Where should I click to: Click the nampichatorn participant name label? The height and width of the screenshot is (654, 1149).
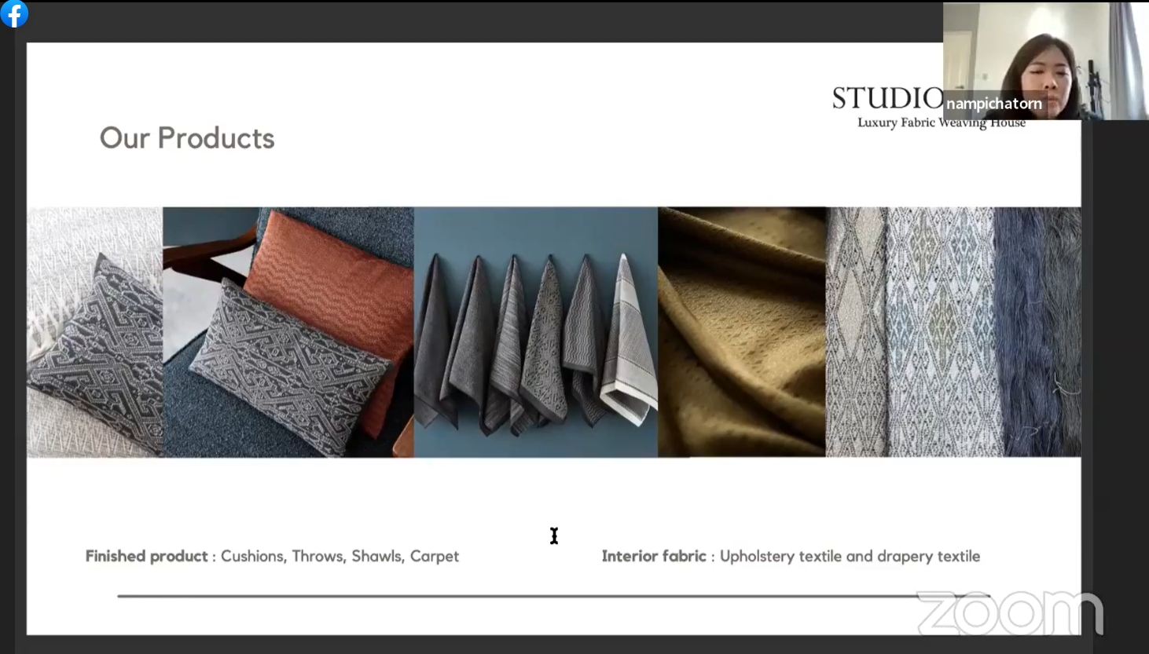[993, 104]
